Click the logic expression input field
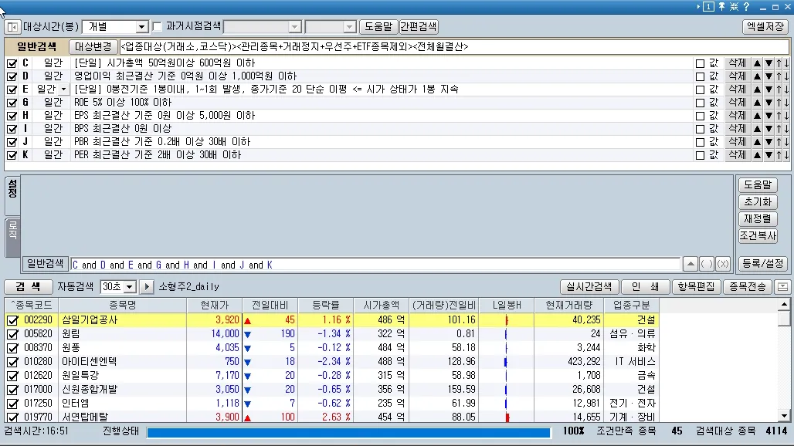This screenshot has height=446, width=794. coord(374,265)
